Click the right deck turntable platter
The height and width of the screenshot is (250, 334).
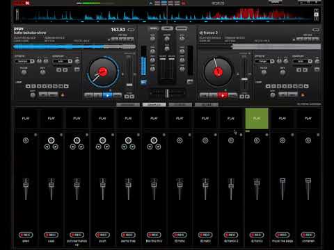tap(218, 72)
